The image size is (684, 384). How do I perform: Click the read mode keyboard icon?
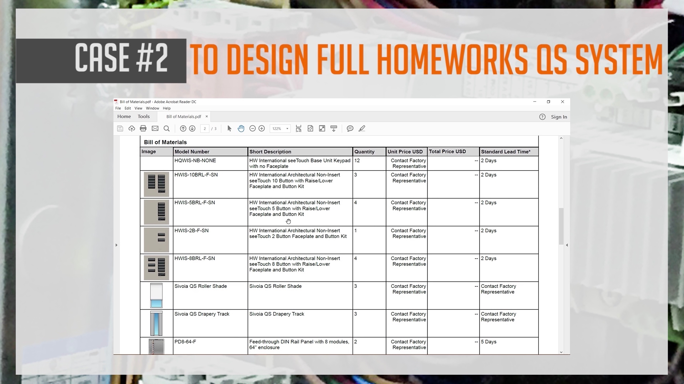tap(334, 129)
